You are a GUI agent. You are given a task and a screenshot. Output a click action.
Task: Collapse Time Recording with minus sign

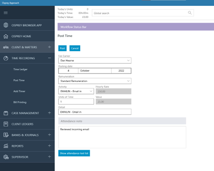50,58
